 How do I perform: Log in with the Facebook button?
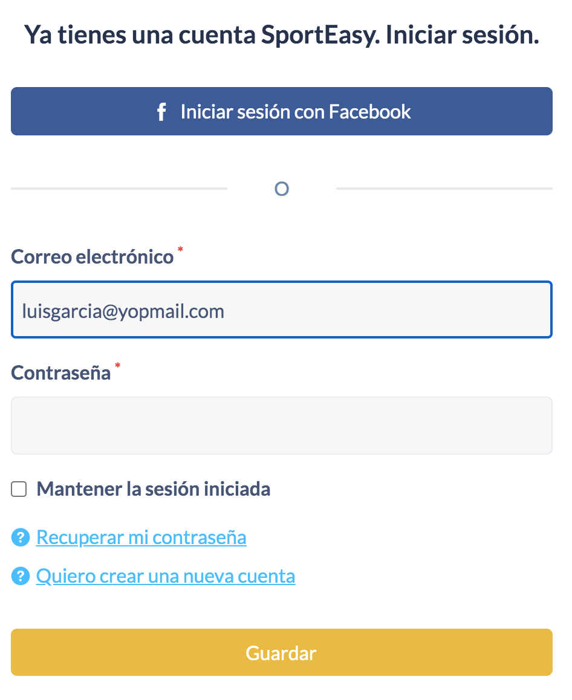click(x=282, y=111)
